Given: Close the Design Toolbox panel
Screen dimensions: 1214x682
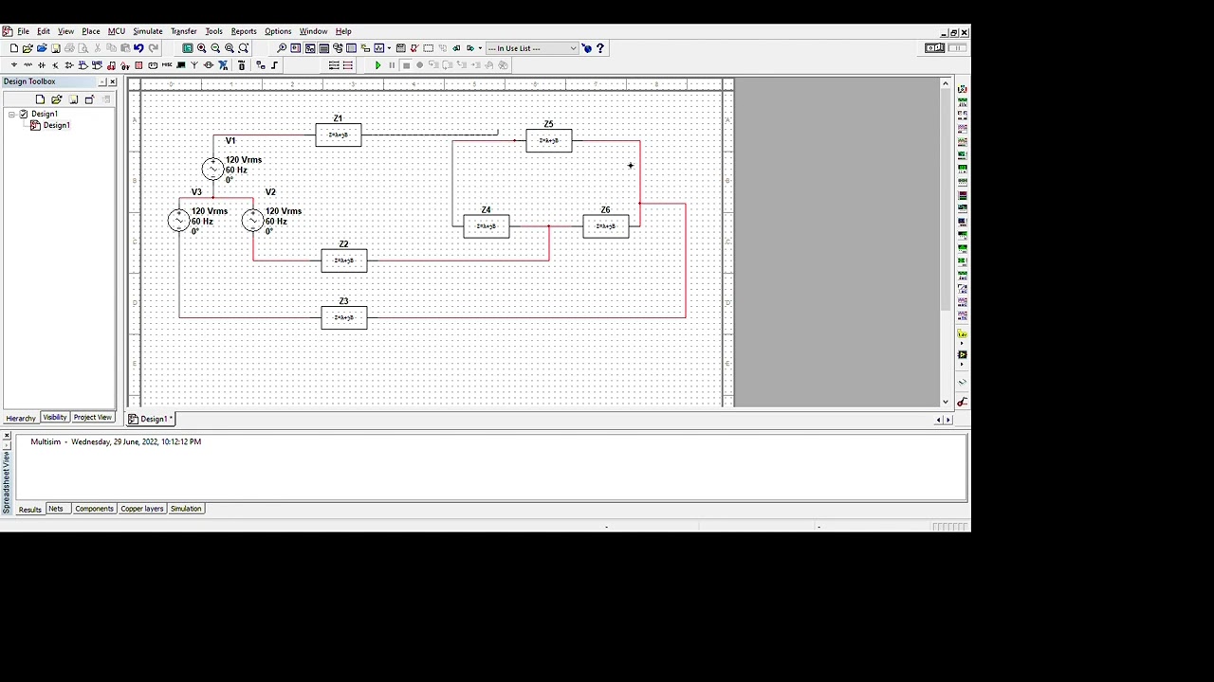Looking at the screenshot, I should (112, 81).
